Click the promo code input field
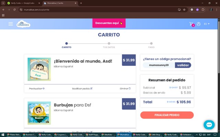The width and height of the screenshot is (220, 137). click(x=159, y=65)
